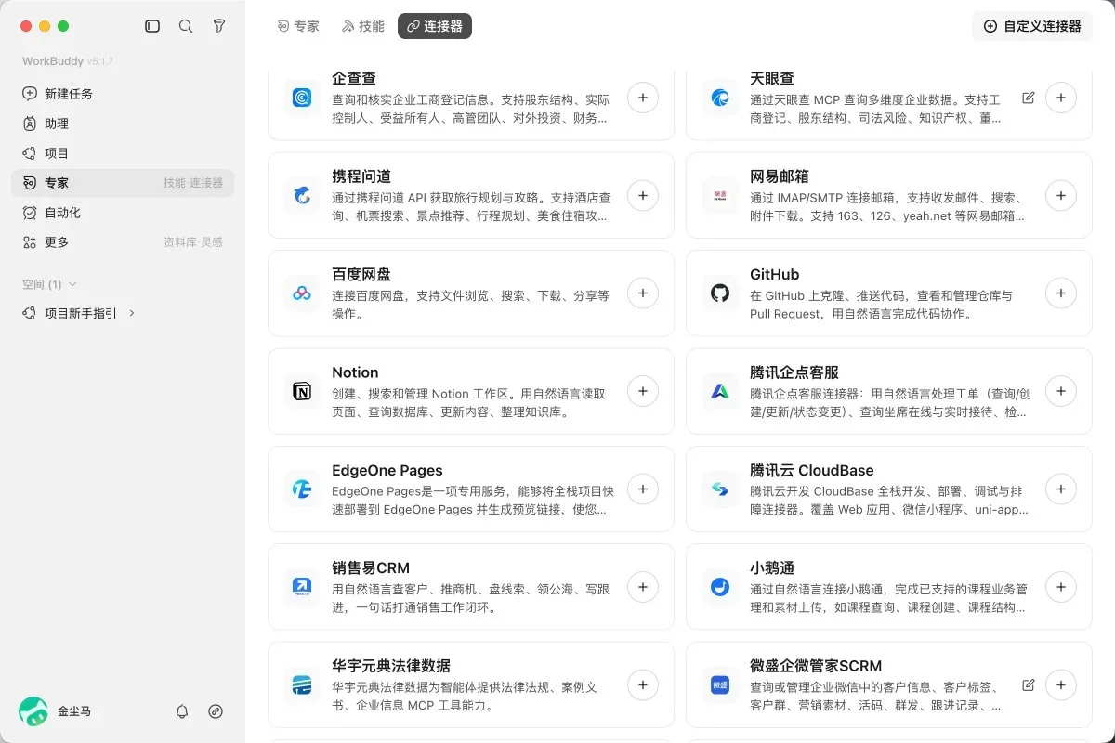Add the 企查查 connector with its plus button
Screen dimensions: 1115x743
click(643, 98)
